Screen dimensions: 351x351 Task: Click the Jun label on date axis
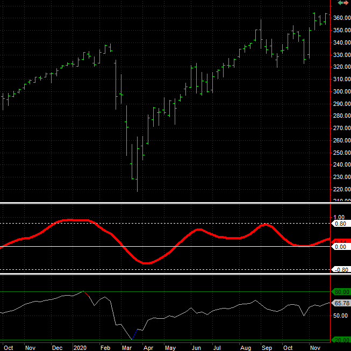tap(196, 348)
